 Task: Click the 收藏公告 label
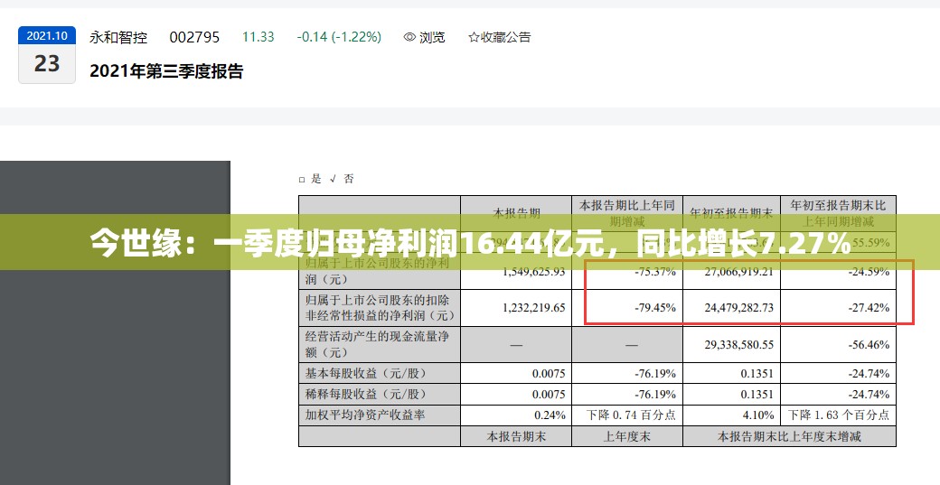pyautogui.click(x=505, y=37)
